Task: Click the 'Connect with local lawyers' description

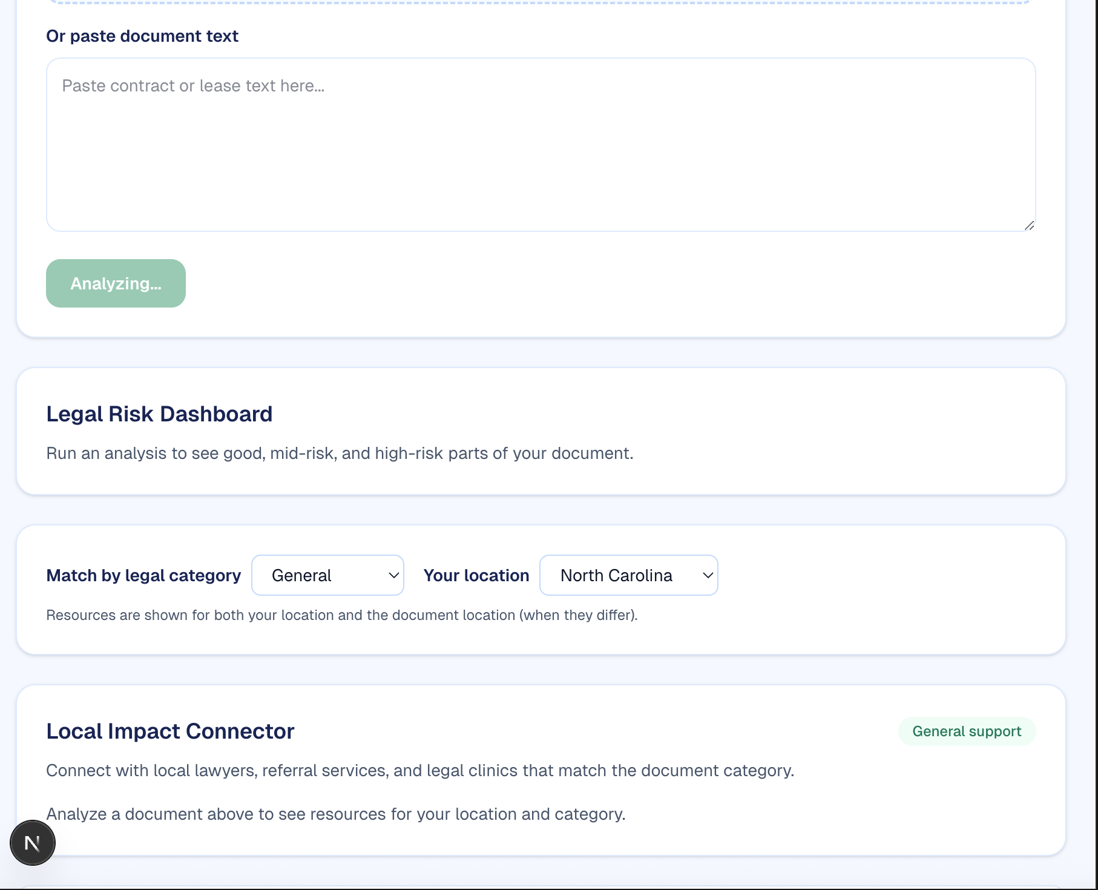Action: pyautogui.click(x=420, y=771)
